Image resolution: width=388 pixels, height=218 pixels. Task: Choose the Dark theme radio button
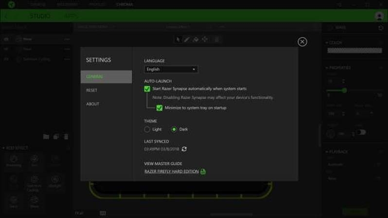[x=174, y=129]
